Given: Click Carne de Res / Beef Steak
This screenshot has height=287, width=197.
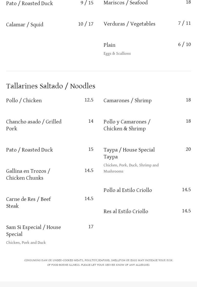Looking at the screenshot, I should click(x=28, y=202).
